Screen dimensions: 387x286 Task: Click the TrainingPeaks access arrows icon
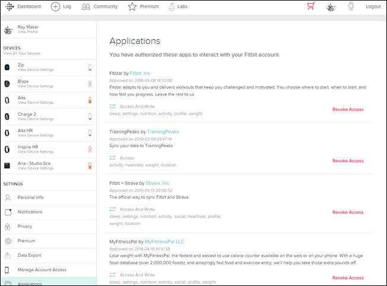pos(113,158)
